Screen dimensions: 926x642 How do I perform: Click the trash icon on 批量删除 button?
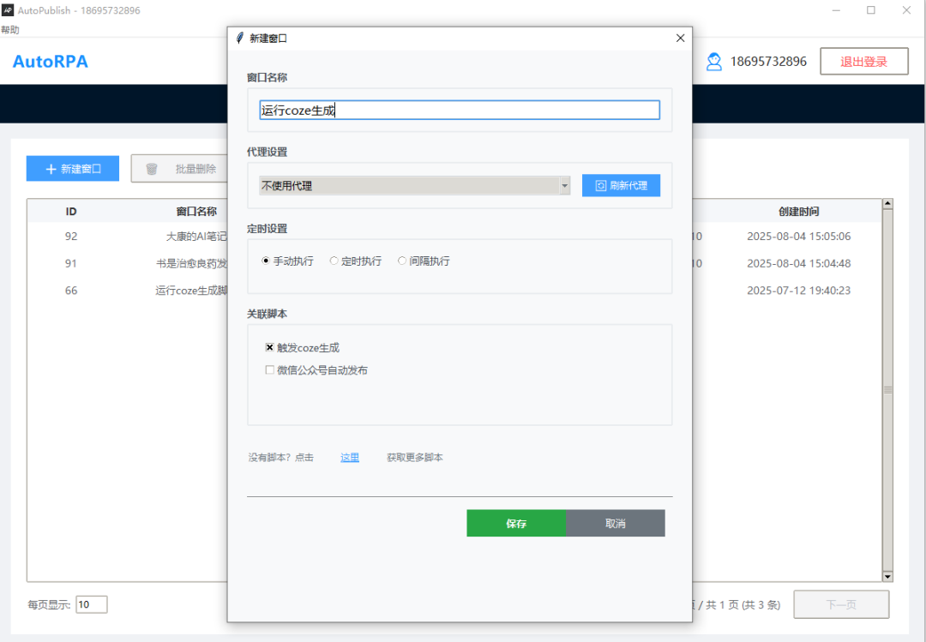(x=152, y=169)
